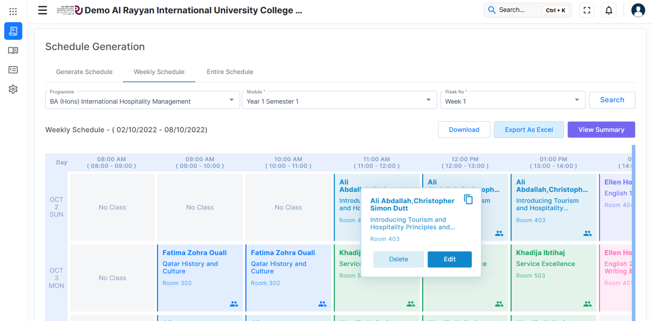Click the user profile avatar
The width and height of the screenshot is (652, 321).
point(638,10)
